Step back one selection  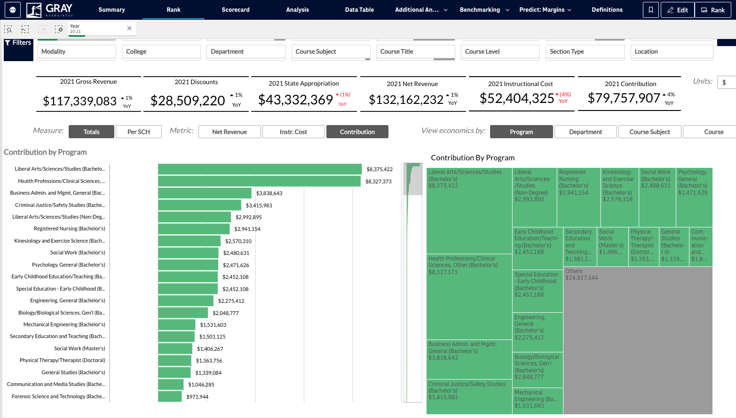(25, 29)
